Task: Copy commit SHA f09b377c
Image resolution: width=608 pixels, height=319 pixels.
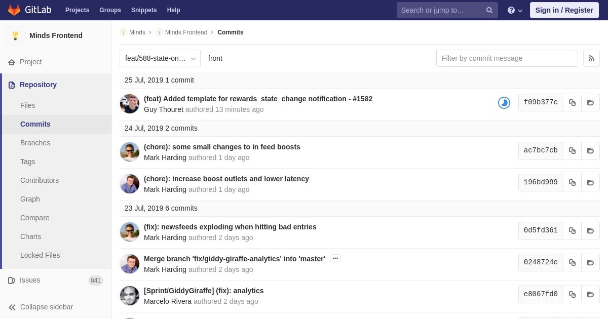Action: coord(572,102)
